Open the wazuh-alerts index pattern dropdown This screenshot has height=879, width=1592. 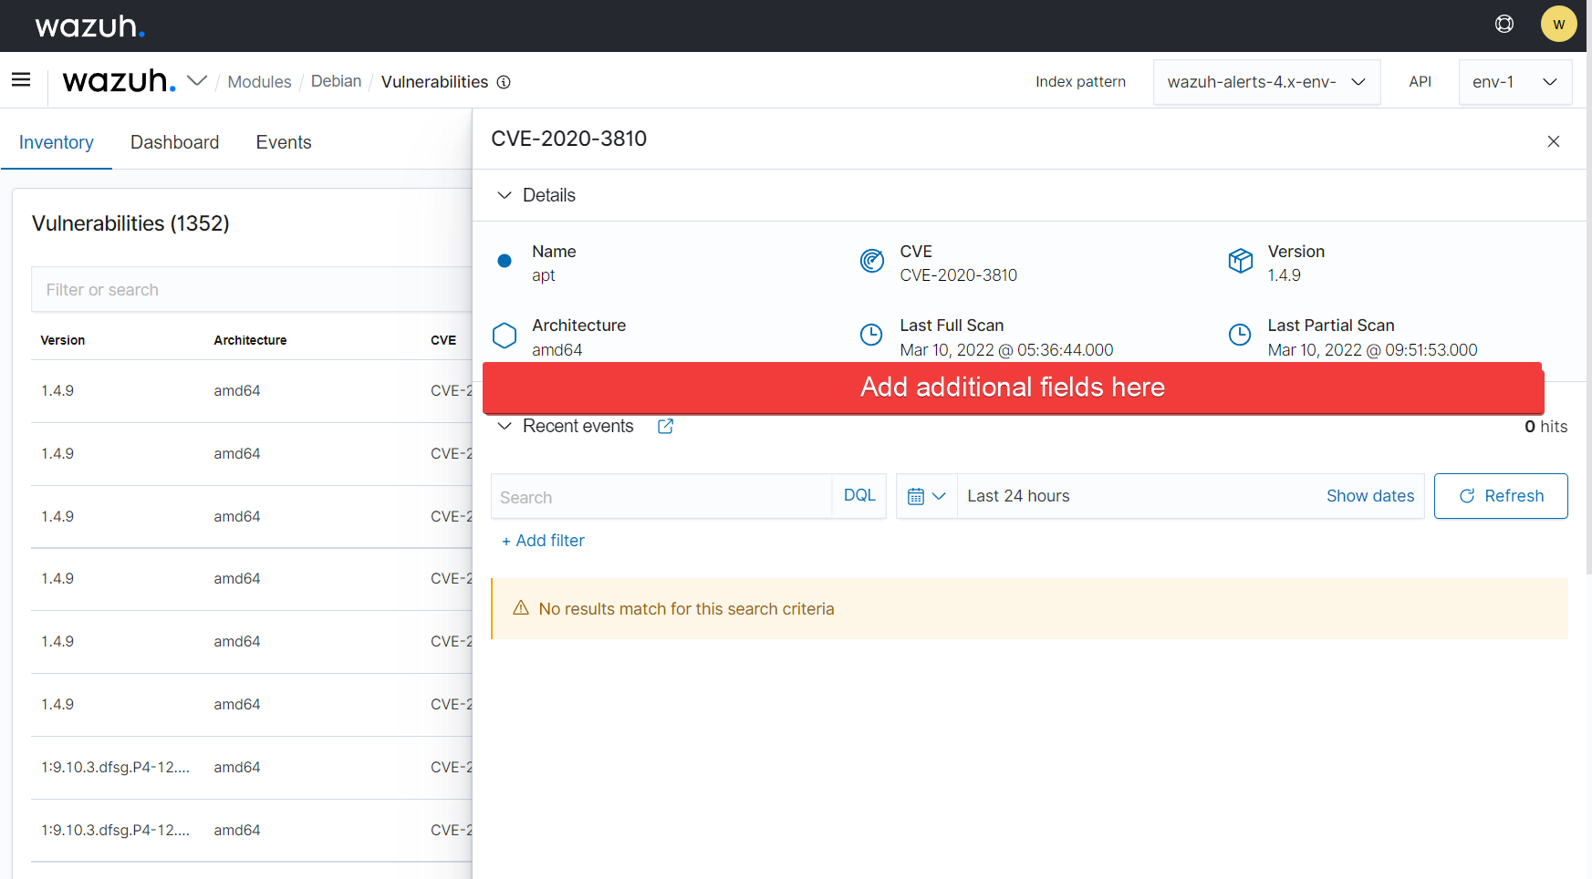tap(1266, 81)
